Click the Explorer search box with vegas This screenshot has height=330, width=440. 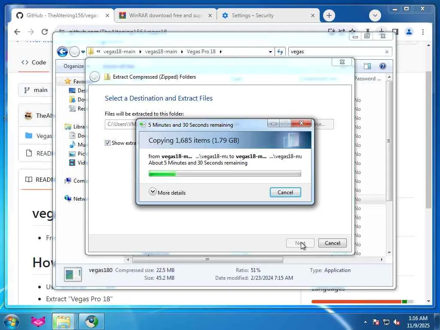point(337,52)
